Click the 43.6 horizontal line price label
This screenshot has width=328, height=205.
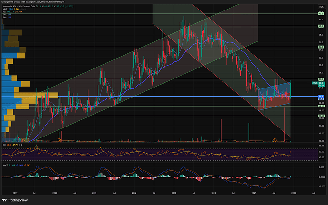[x=321, y=15]
